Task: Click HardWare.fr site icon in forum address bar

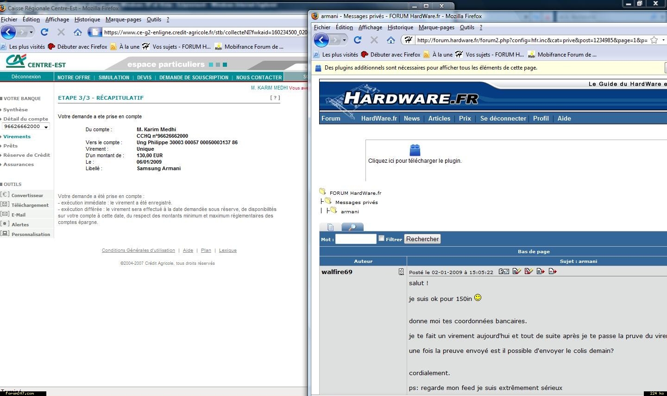Action: point(408,40)
